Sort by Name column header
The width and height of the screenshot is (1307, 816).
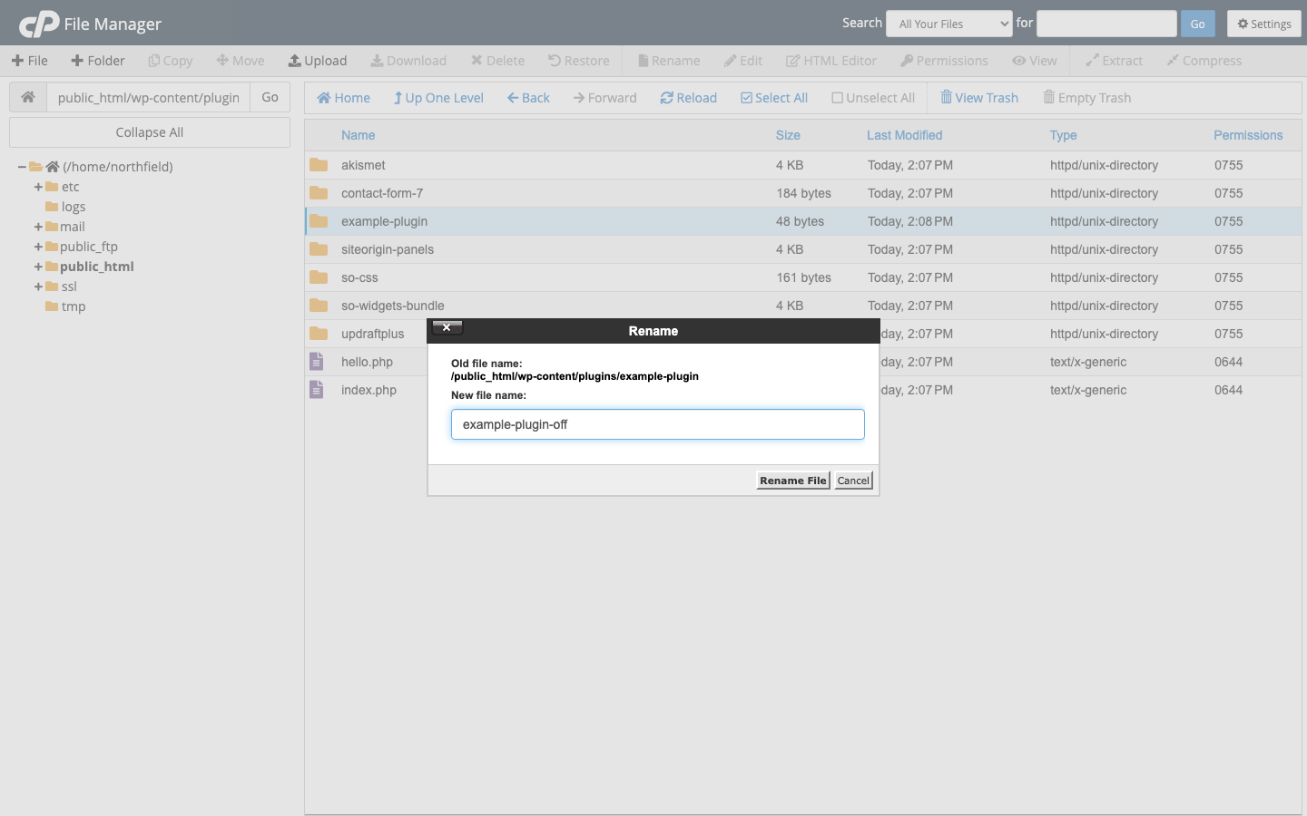point(359,135)
